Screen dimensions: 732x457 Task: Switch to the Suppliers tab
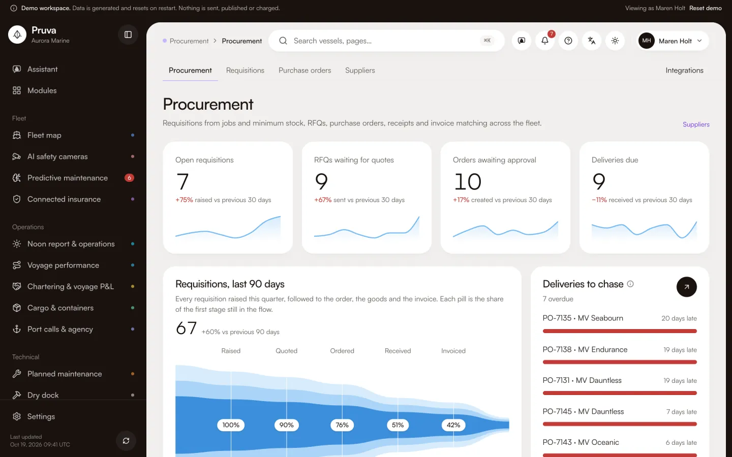pos(360,71)
